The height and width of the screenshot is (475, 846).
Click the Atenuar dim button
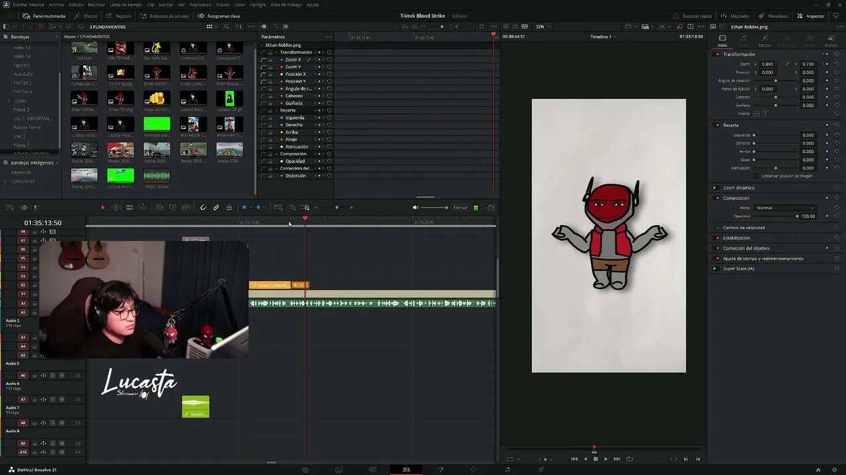(460, 208)
